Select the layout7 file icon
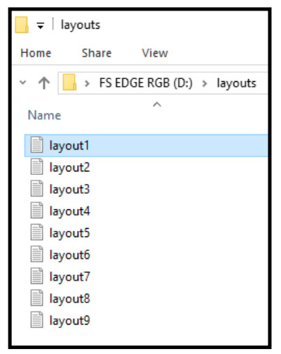The width and height of the screenshot is (281, 354). (37, 276)
